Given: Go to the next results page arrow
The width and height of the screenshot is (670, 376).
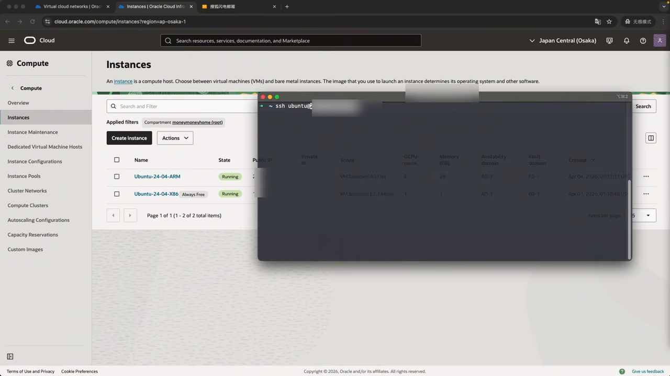Looking at the screenshot, I should pos(130,215).
